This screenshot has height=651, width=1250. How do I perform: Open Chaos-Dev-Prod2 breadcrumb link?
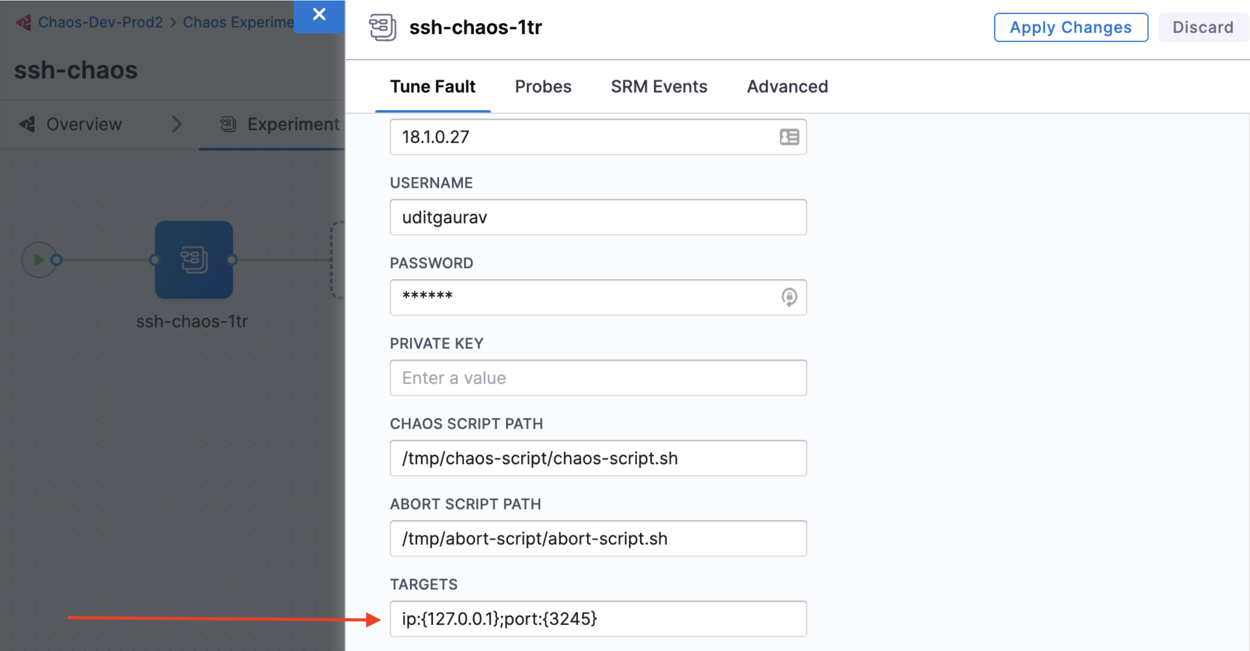pyautogui.click(x=100, y=23)
